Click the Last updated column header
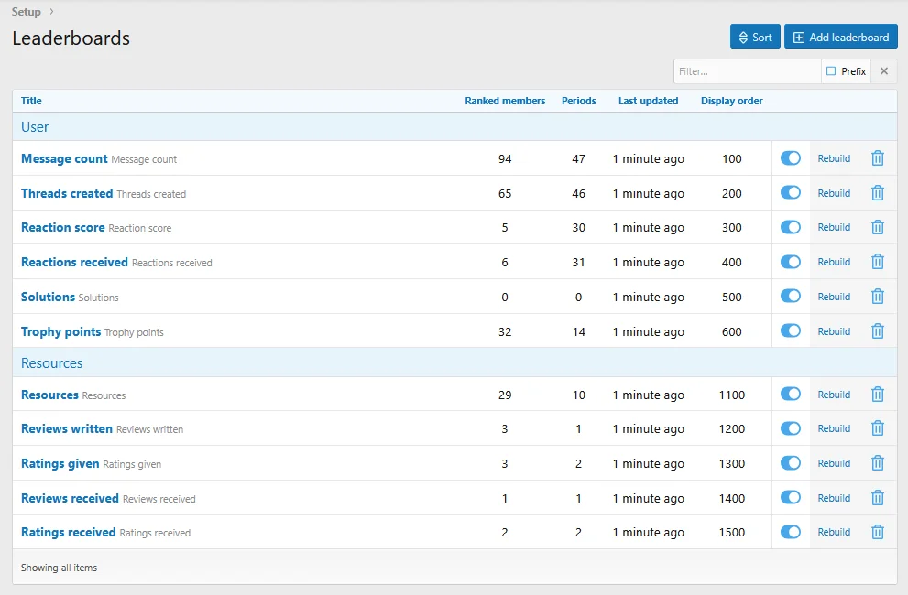Image resolution: width=908 pixels, height=595 pixels. 648,101
